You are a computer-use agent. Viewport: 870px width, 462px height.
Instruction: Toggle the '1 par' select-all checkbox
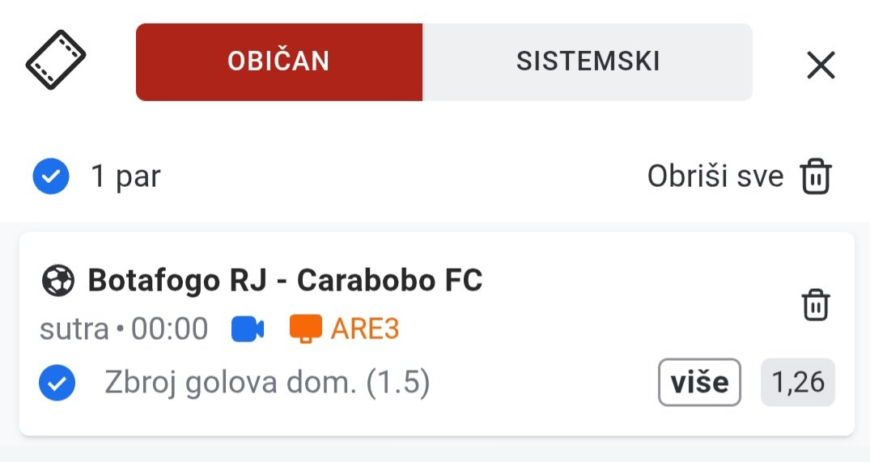point(51,176)
